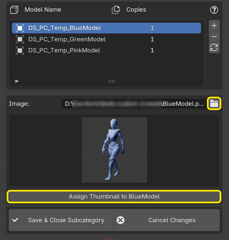229x240 pixels.
Task: Click Cancel Changes
Action: pos(167,220)
